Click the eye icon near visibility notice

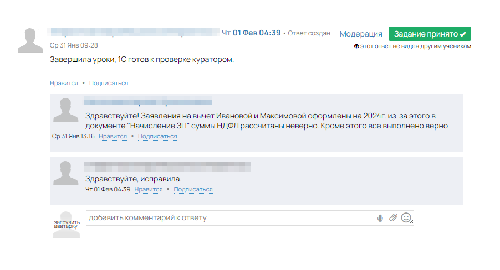click(x=356, y=46)
